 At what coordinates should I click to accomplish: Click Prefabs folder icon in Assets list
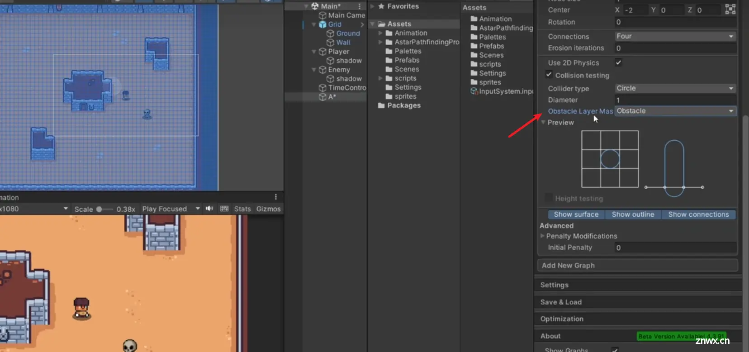(x=474, y=46)
